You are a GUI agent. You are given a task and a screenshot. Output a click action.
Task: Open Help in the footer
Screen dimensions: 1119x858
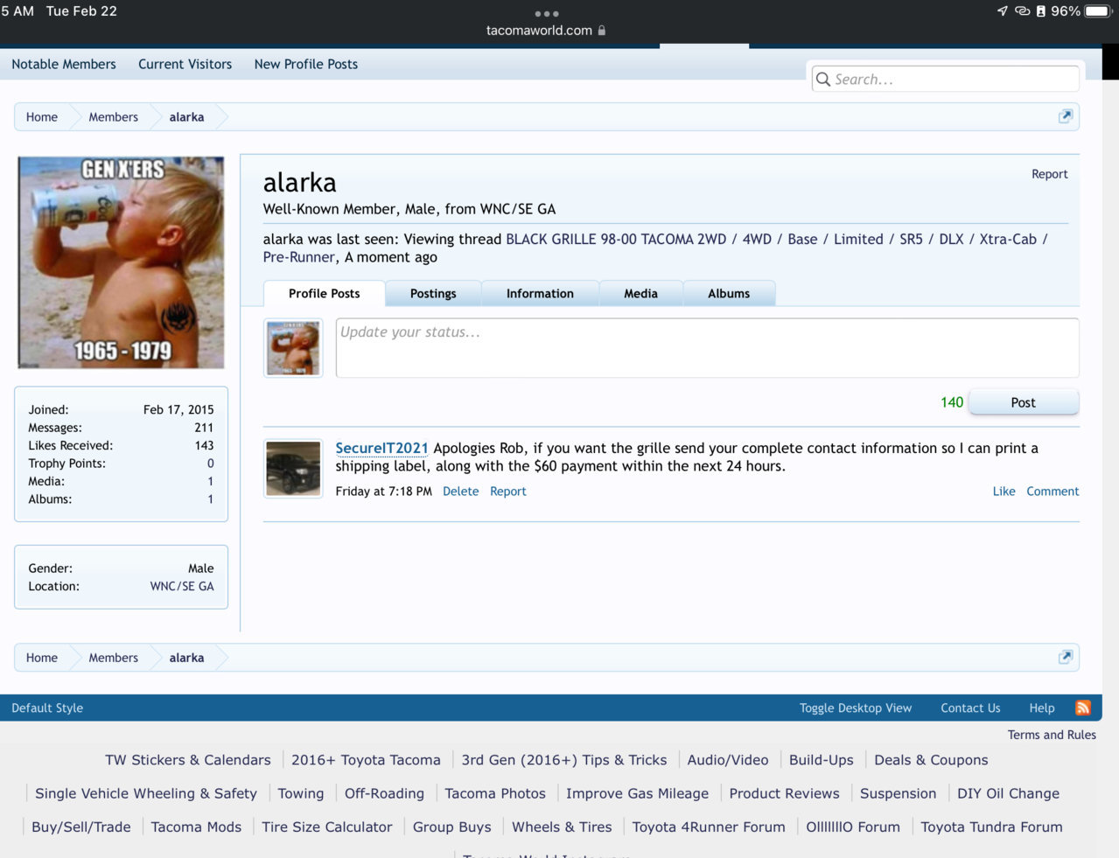pos(1042,708)
